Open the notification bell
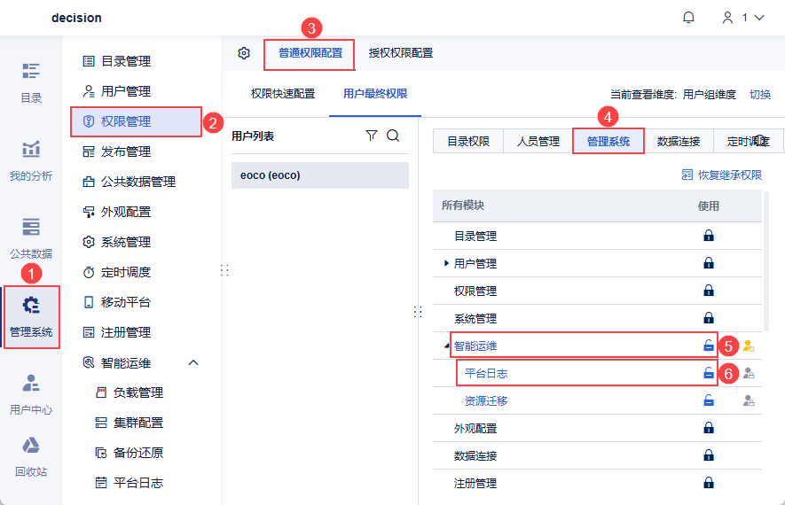 [x=688, y=18]
